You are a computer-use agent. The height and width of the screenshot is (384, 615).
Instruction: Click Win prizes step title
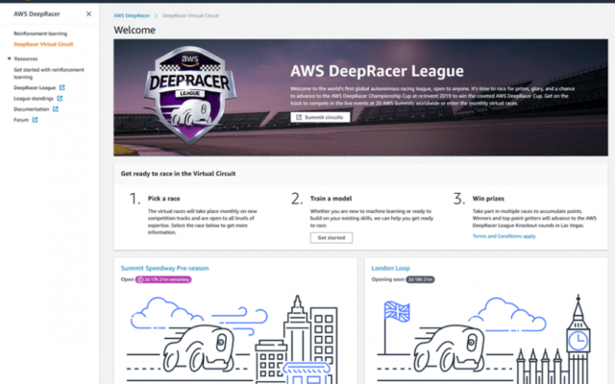pyautogui.click(x=488, y=199)
